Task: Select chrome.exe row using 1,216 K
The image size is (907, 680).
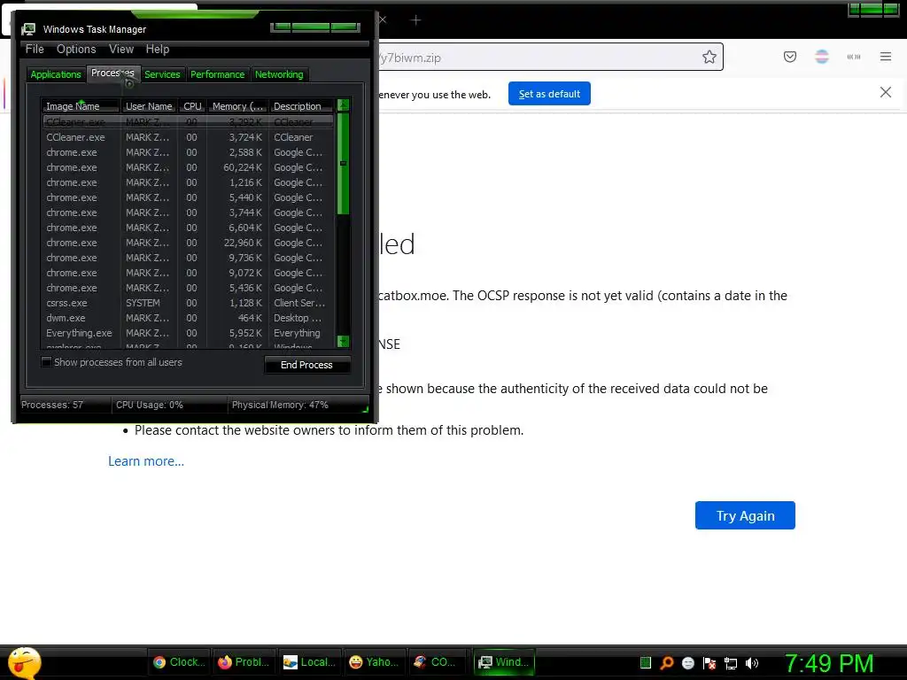Action: click(x=188, y=182)
